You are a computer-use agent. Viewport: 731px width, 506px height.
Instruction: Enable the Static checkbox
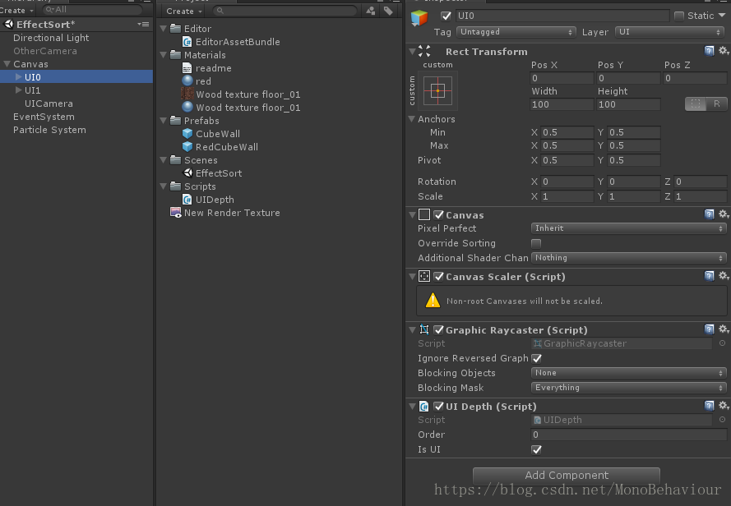(679, 16)
